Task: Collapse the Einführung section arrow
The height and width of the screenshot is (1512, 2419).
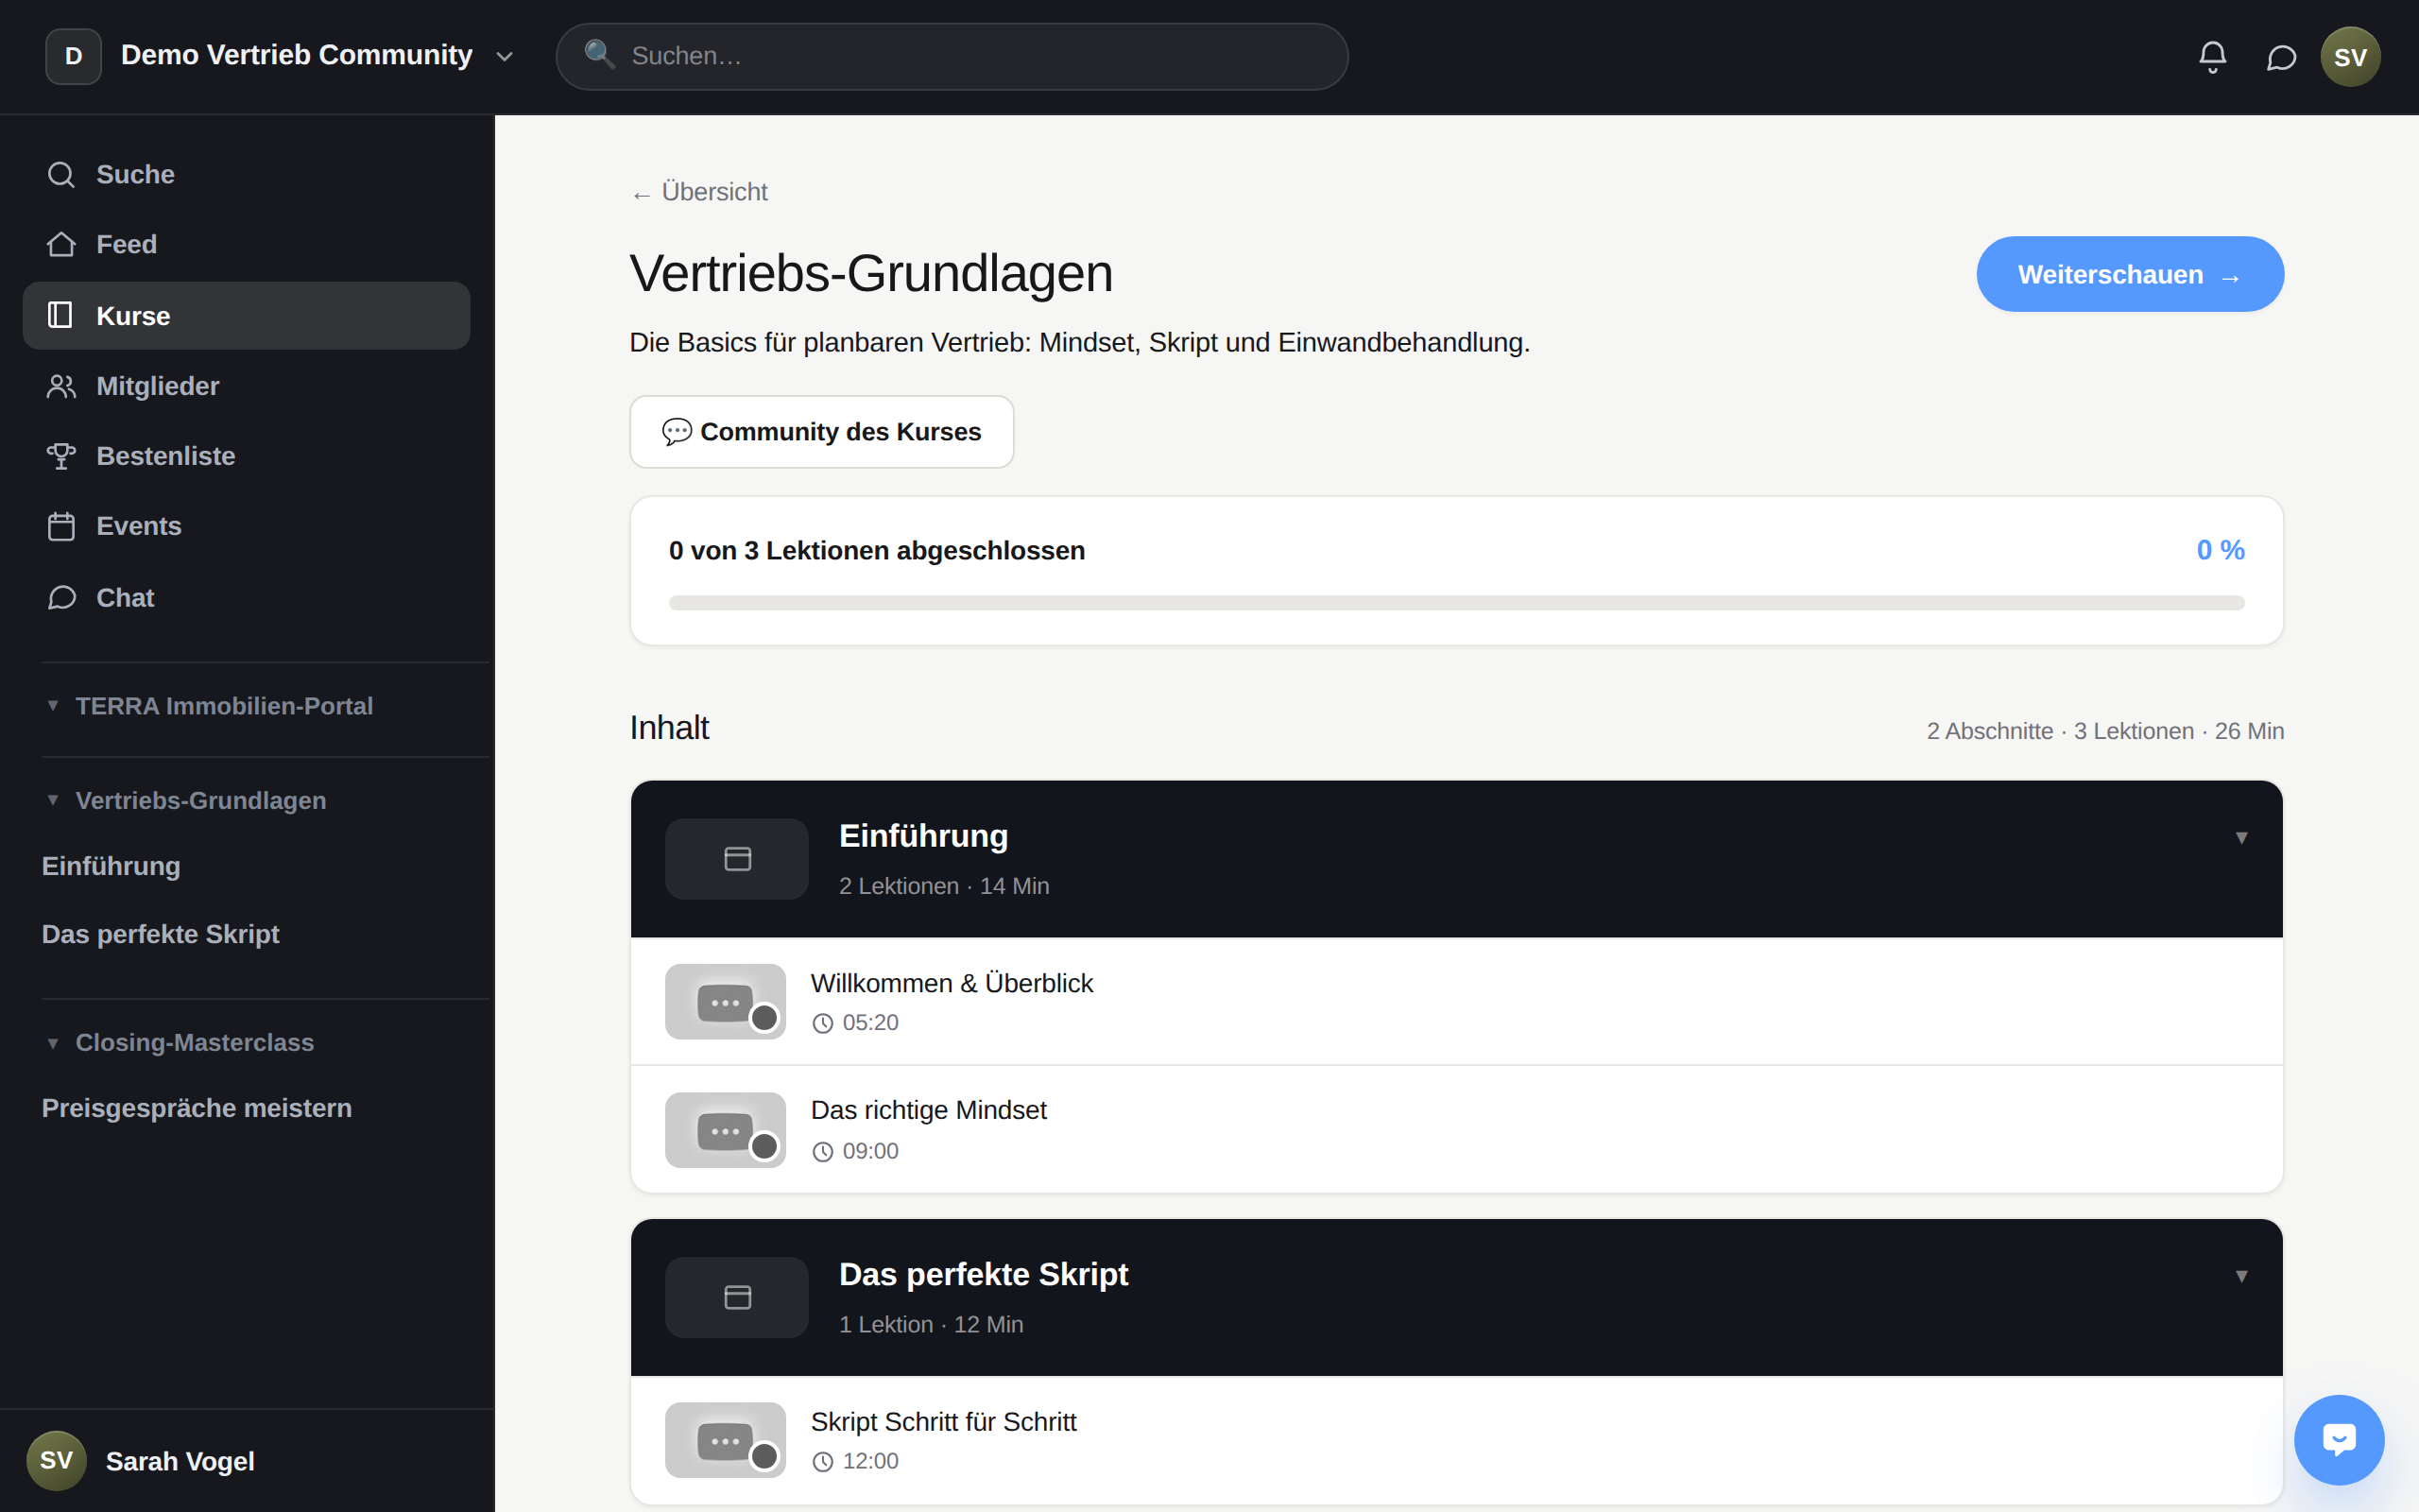Action: [2241, 838]
